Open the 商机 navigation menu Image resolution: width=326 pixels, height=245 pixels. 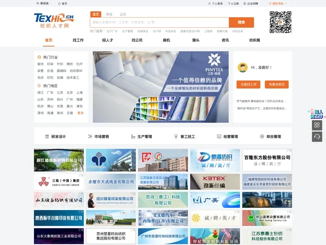tap(166, 40)
